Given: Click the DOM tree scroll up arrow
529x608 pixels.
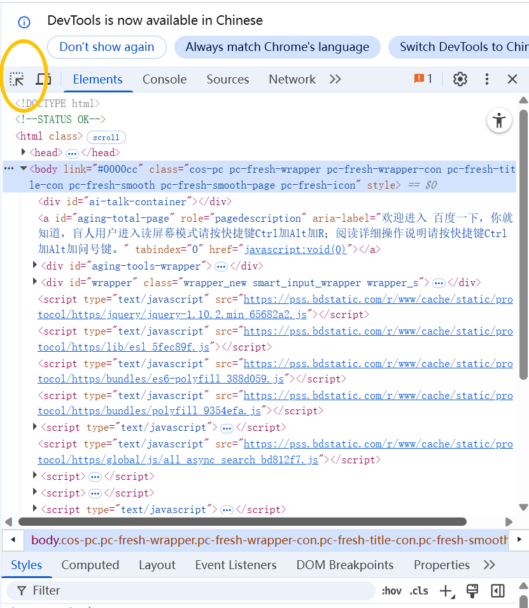Looking at the screenshot, I should [x=523, y=100].
